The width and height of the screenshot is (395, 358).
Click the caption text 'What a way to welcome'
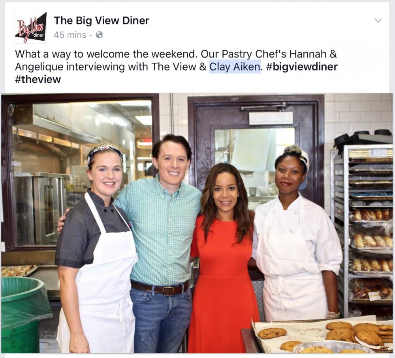(x=73, y=54)
